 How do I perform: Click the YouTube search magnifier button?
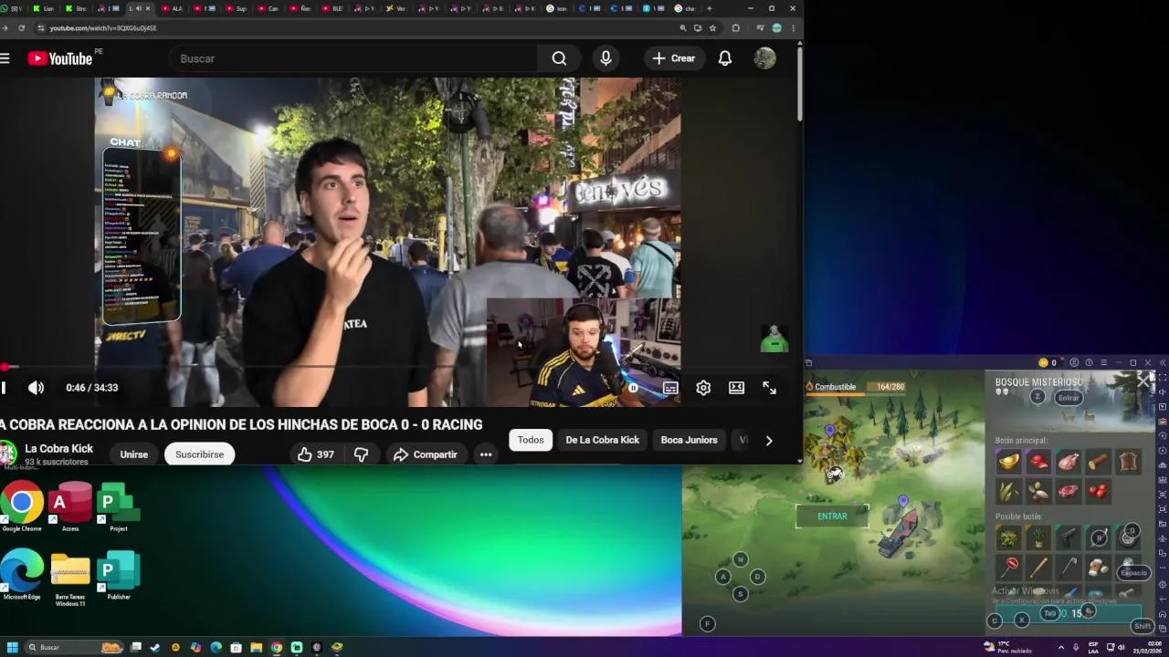(x=559, y=58)
